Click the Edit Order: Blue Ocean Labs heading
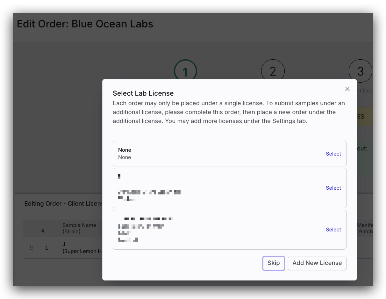This screenshot has width=386, height=299. pyautogui.click(x=85, y=24)
